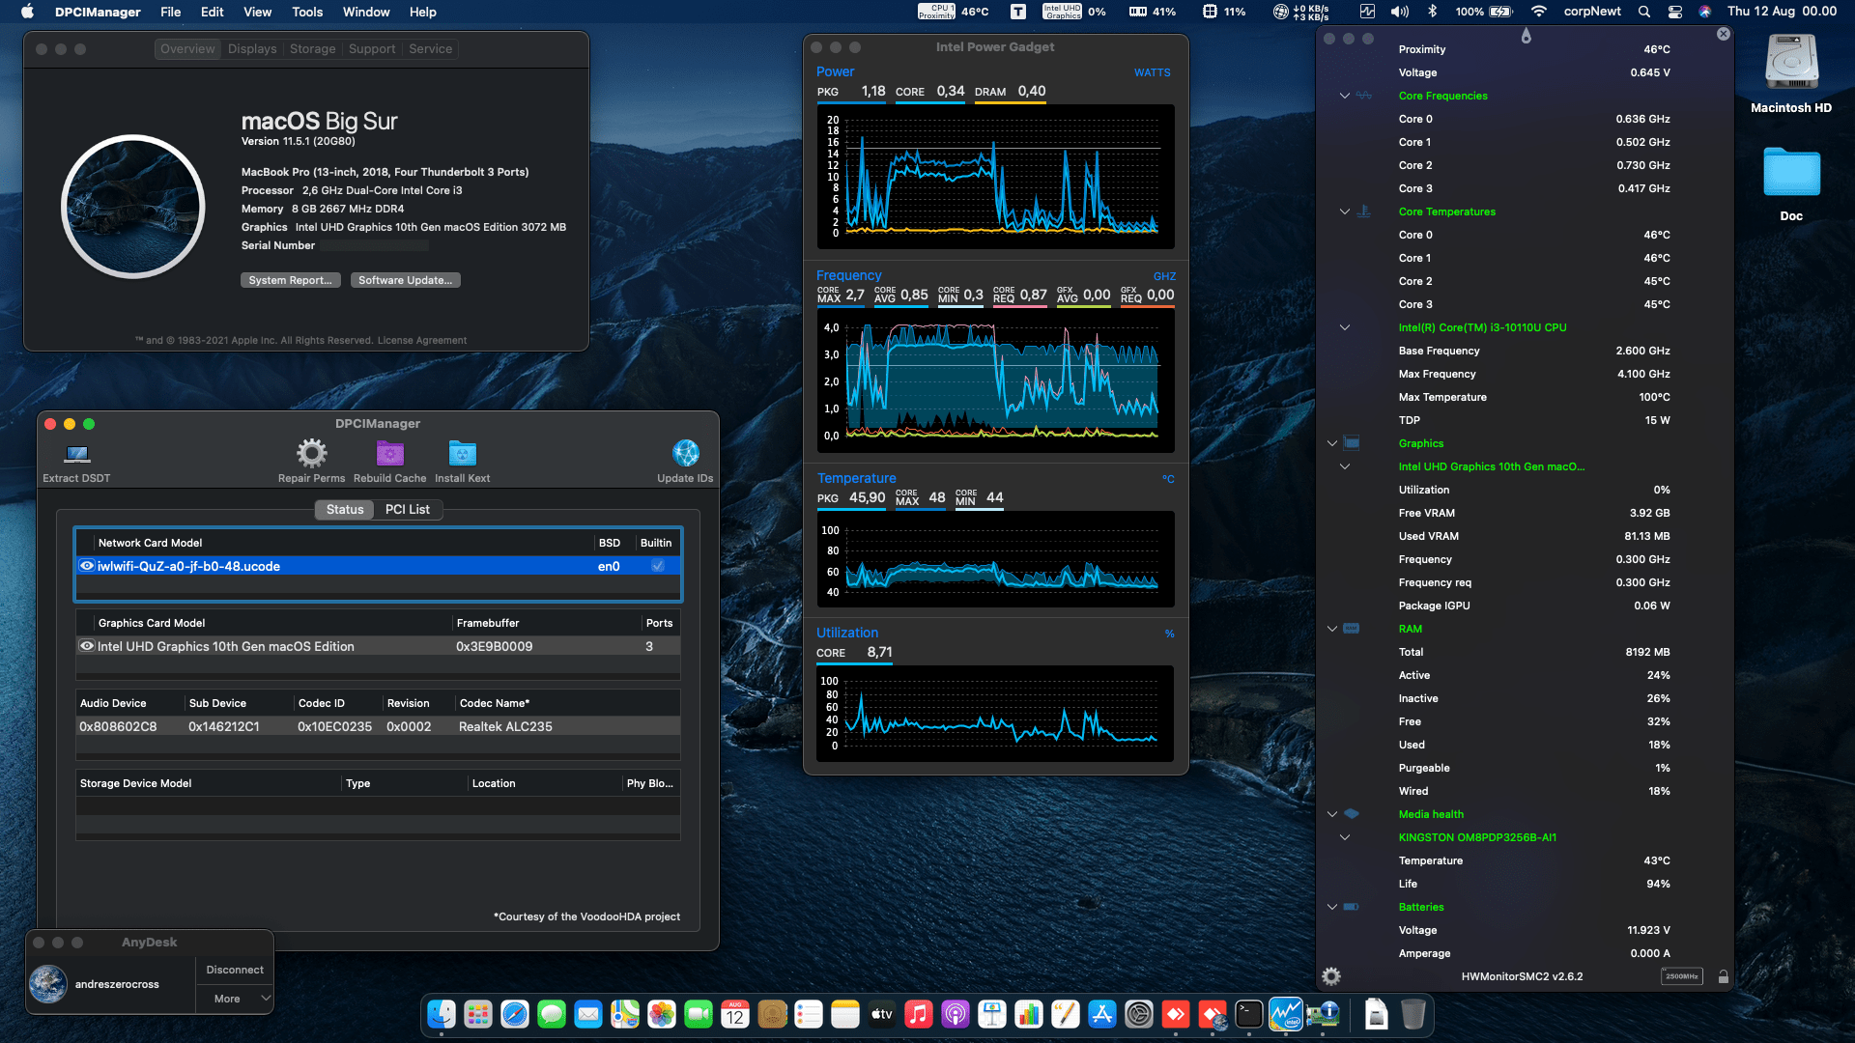Click the Rebuild Cache toolbar icon
Viewport: 1855px width, 1043px height.
tap(389, 453)
